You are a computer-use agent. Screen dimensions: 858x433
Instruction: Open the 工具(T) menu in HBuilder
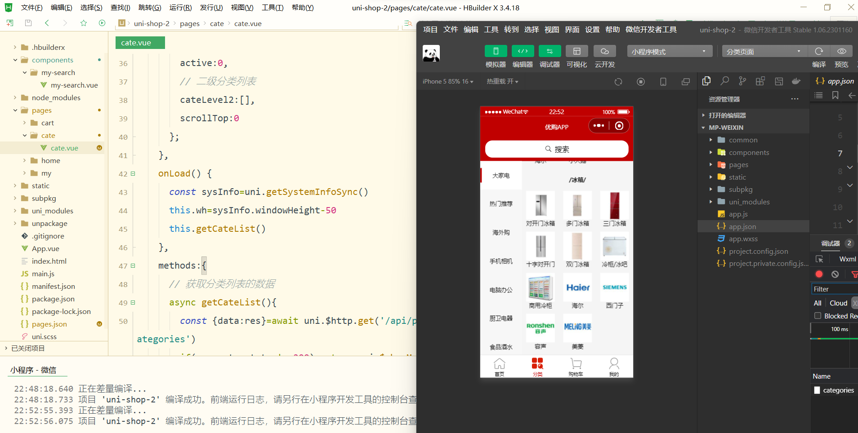[272, 7]
